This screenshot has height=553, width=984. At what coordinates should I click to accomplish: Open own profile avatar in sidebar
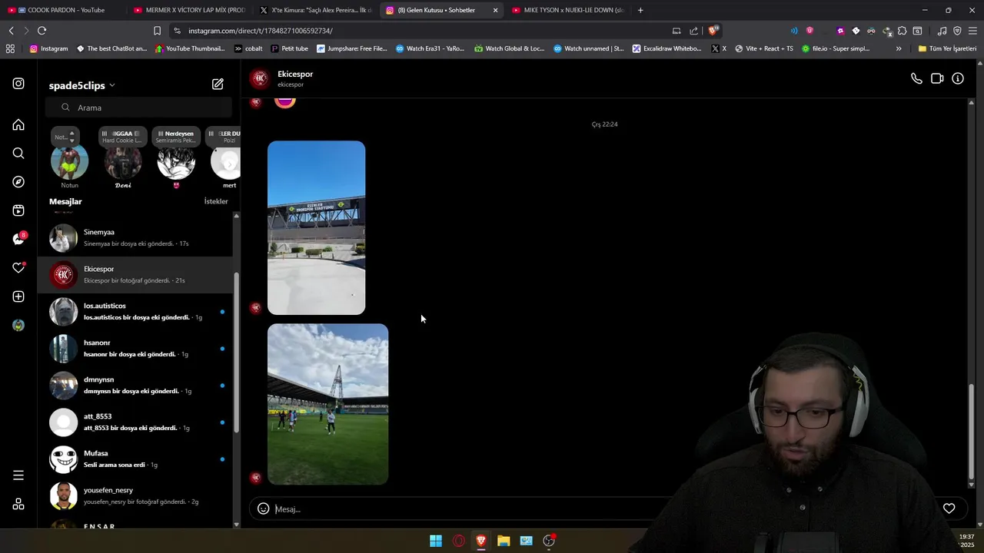[18, 325]
